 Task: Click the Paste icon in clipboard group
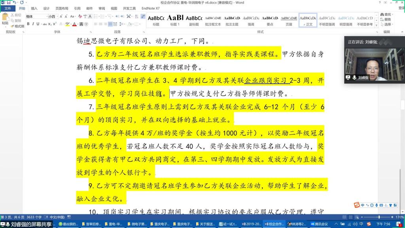[5, 18]
